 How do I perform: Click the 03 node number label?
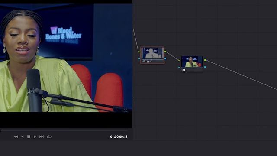click(x=144, y=62)
